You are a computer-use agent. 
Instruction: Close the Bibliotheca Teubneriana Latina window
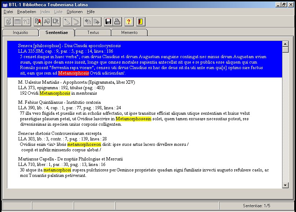pos(291,5)
